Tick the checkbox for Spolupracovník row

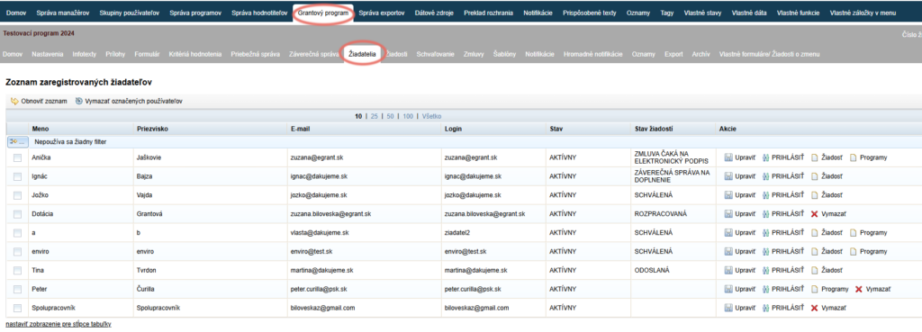(17, 308)
